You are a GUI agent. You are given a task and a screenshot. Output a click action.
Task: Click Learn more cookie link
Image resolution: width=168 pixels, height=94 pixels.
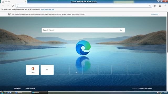(155, 14)
